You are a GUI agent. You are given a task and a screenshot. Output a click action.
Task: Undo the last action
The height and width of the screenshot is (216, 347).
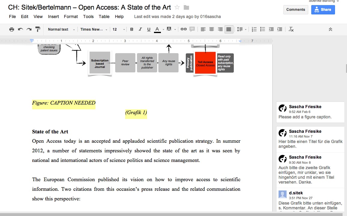click(20, 29)
